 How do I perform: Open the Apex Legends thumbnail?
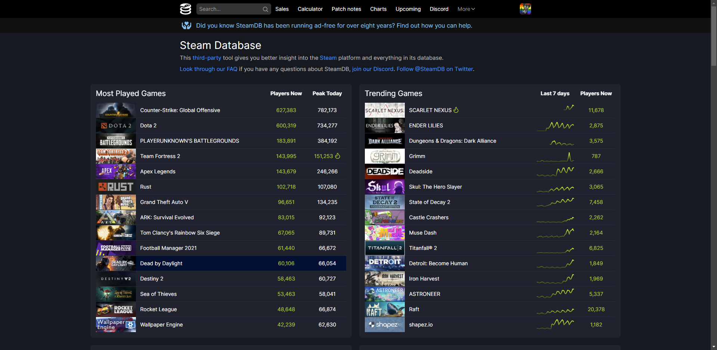coord(116,171)
